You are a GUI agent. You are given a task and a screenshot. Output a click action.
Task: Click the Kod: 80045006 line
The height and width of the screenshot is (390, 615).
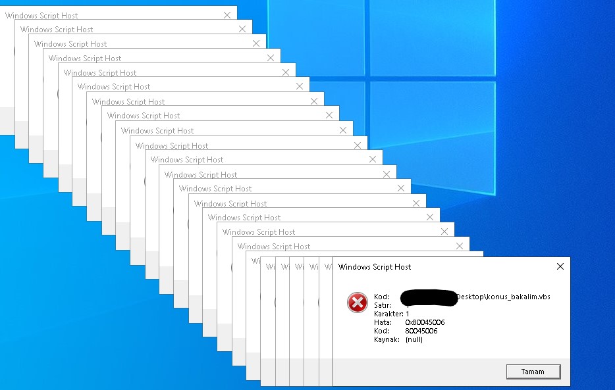click(x=406, y=331)
